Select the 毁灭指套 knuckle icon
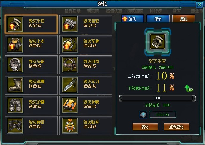Screen dimensions: 205x145 point(70,24)
